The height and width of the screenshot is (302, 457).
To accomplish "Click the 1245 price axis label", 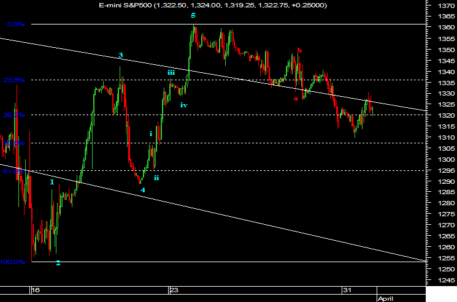I will click(446, 280).
